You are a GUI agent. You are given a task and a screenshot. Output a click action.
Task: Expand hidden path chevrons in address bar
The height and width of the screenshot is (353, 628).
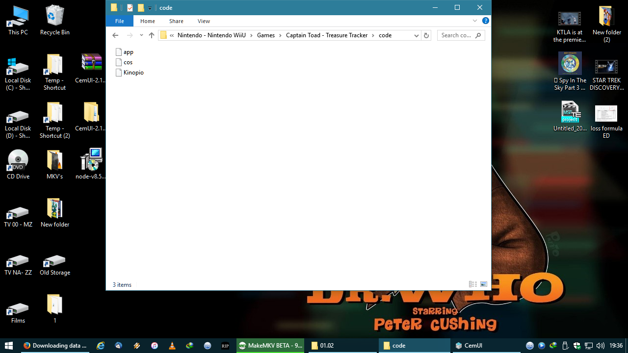172,35
